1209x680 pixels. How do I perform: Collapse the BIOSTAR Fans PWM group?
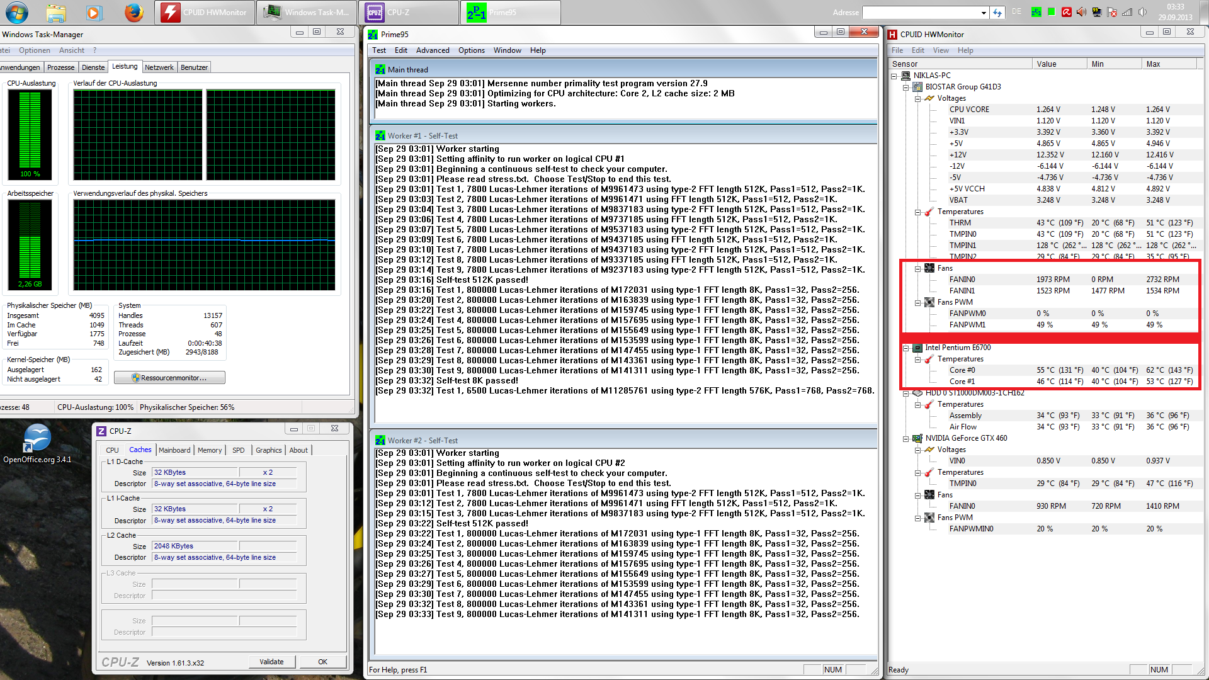tap(918, 303)
